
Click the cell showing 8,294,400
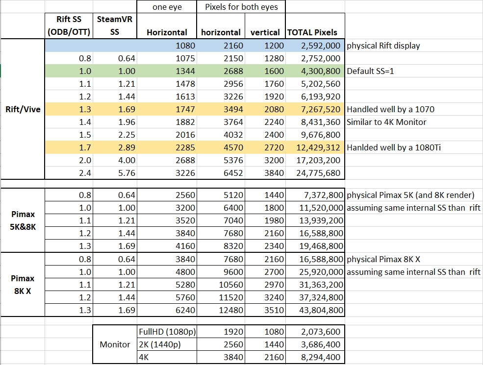pos(315,357)
